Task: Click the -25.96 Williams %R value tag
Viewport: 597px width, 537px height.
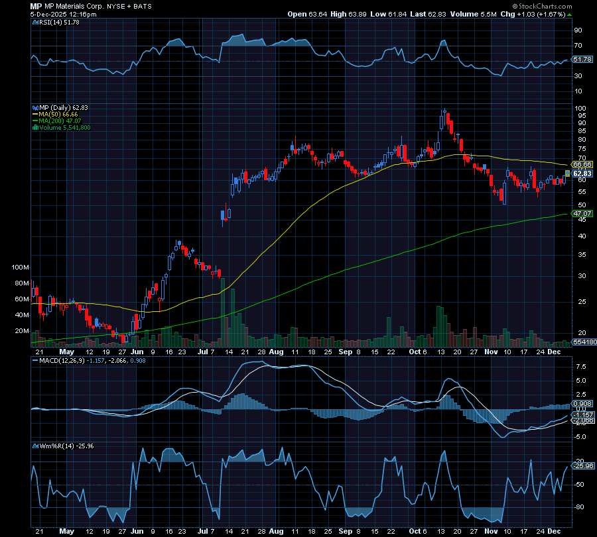Action: pyautogui.click(x=582, y=466)
